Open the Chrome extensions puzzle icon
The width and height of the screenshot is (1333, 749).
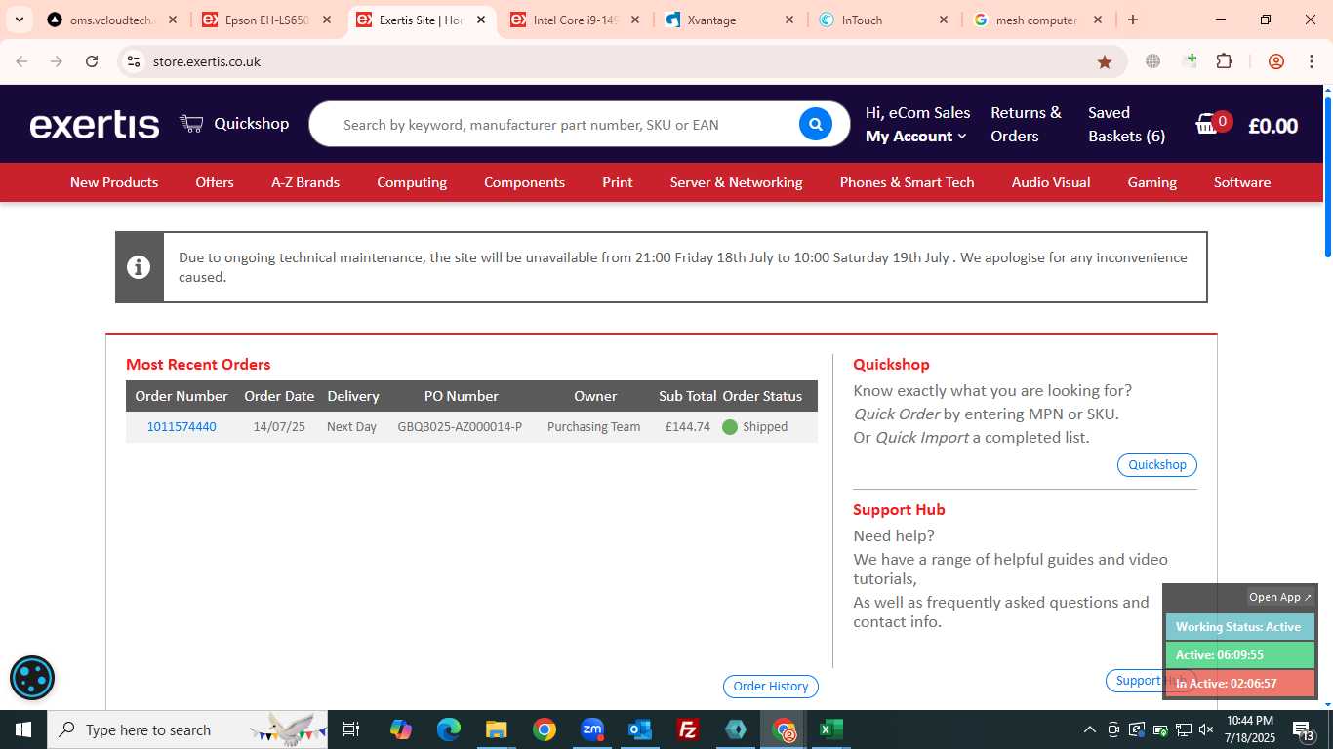(x=1224, y=61)
